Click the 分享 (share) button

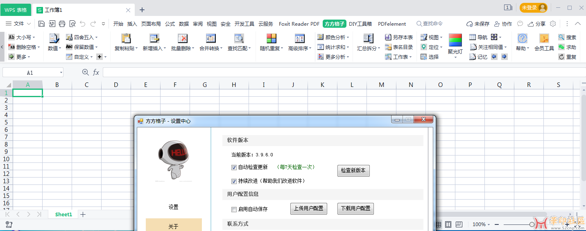pos(537,24)
